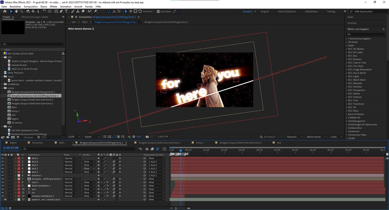Click the frame blending enable icon in timeline
The image size is (389, 210).
coord(152,149)
